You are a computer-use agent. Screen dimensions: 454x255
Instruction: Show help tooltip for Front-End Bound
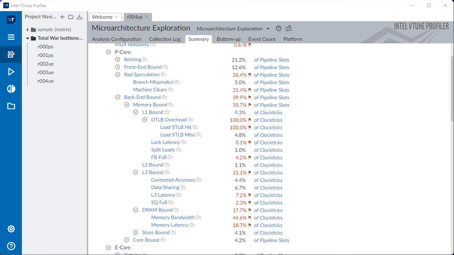click(165, 67)
